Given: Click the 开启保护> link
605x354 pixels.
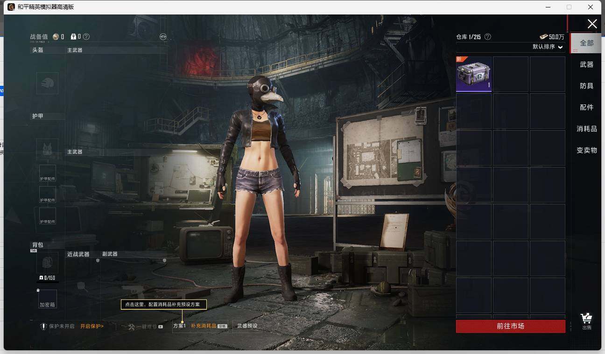Looking at the screenshot, I should pos(92,326).
